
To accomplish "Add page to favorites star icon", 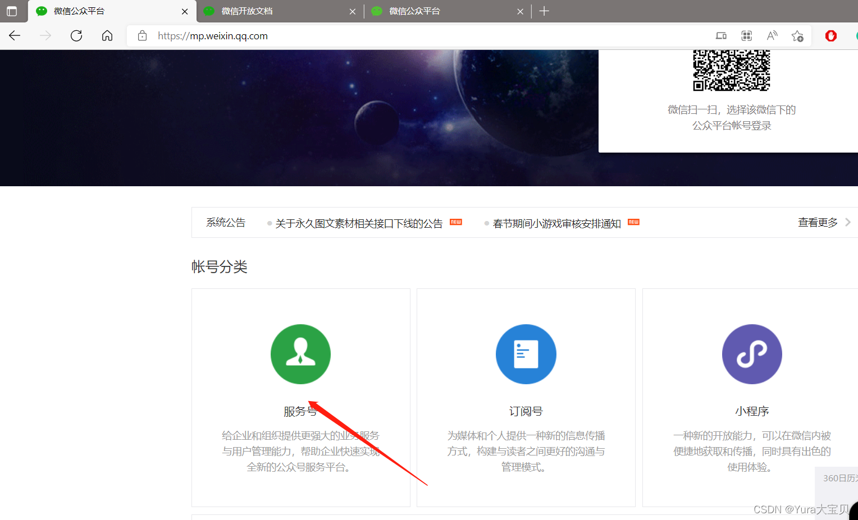I will 797,36.
